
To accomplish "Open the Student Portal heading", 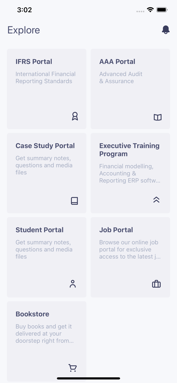I will click(39, 230).
